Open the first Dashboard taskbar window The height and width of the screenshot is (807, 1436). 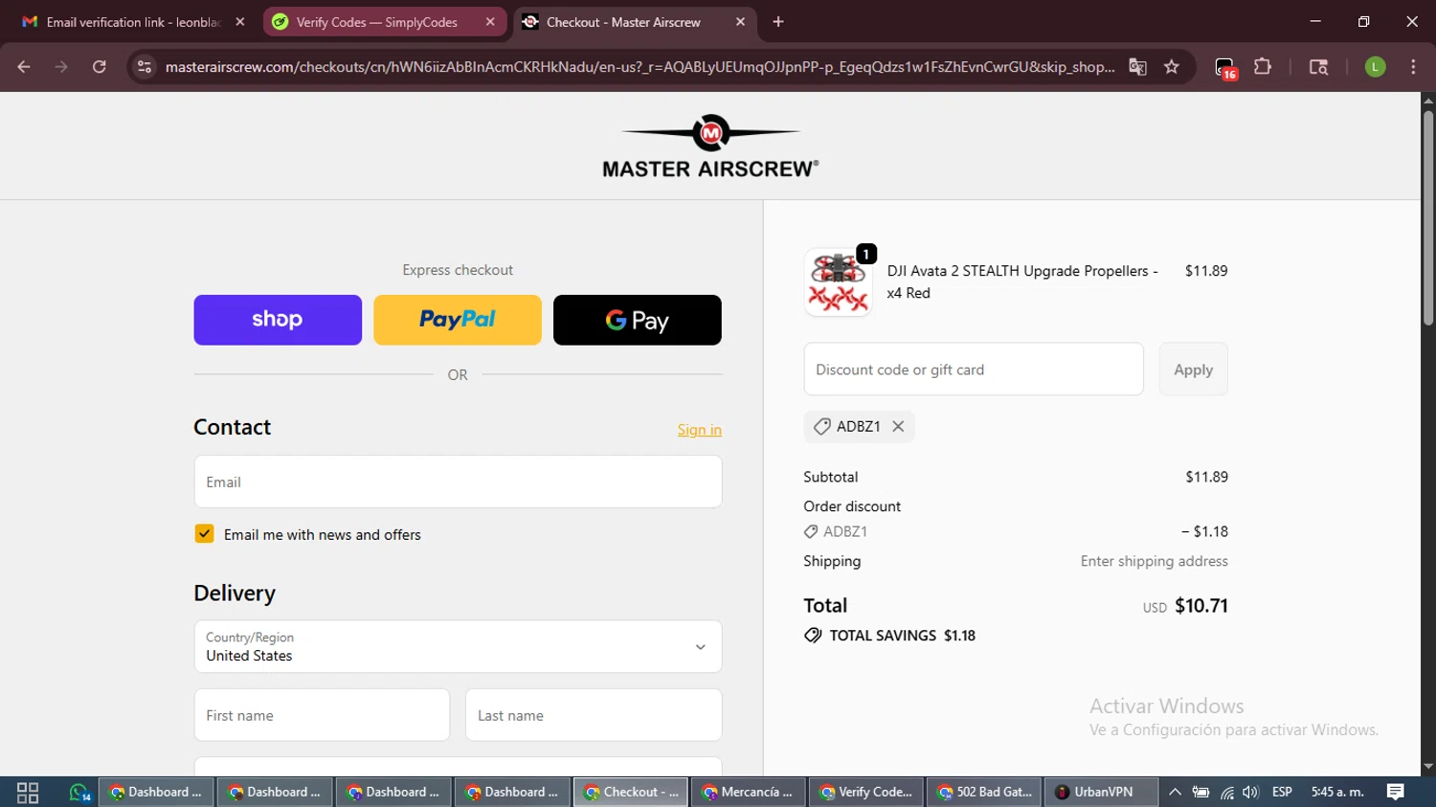tap(155, 793)
